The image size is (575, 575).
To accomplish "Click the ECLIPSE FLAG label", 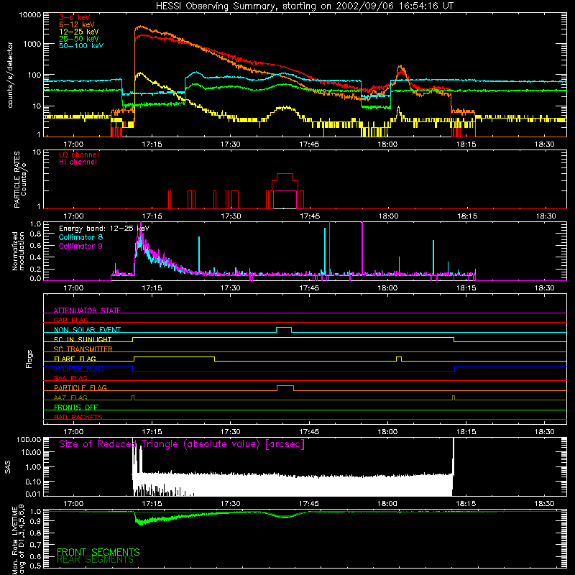I will click(78, 369).
